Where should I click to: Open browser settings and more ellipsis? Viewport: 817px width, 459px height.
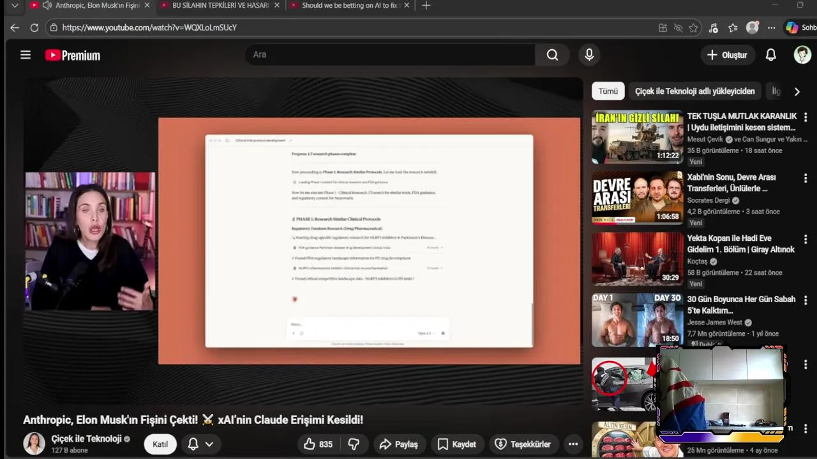pos(772,27)
